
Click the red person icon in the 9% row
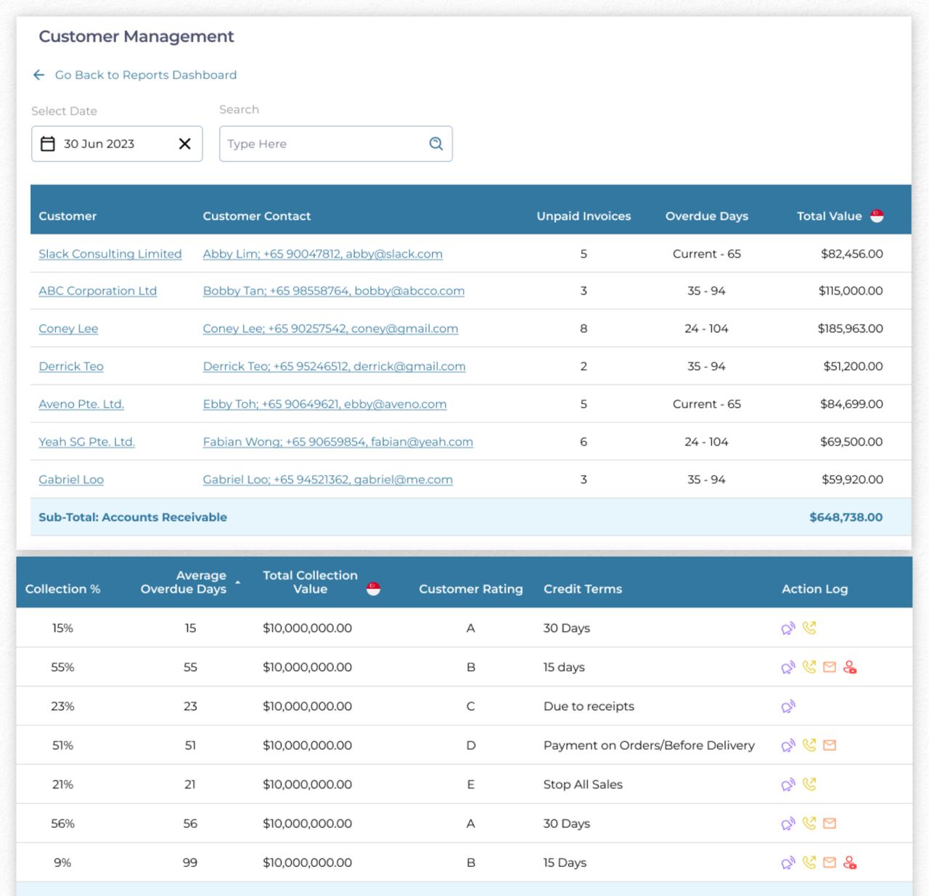click(x=850, y=863)
